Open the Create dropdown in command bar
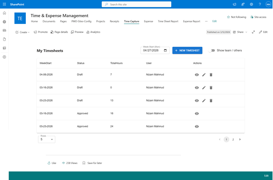This screenshot has height=180, width=273. [22, 32]
